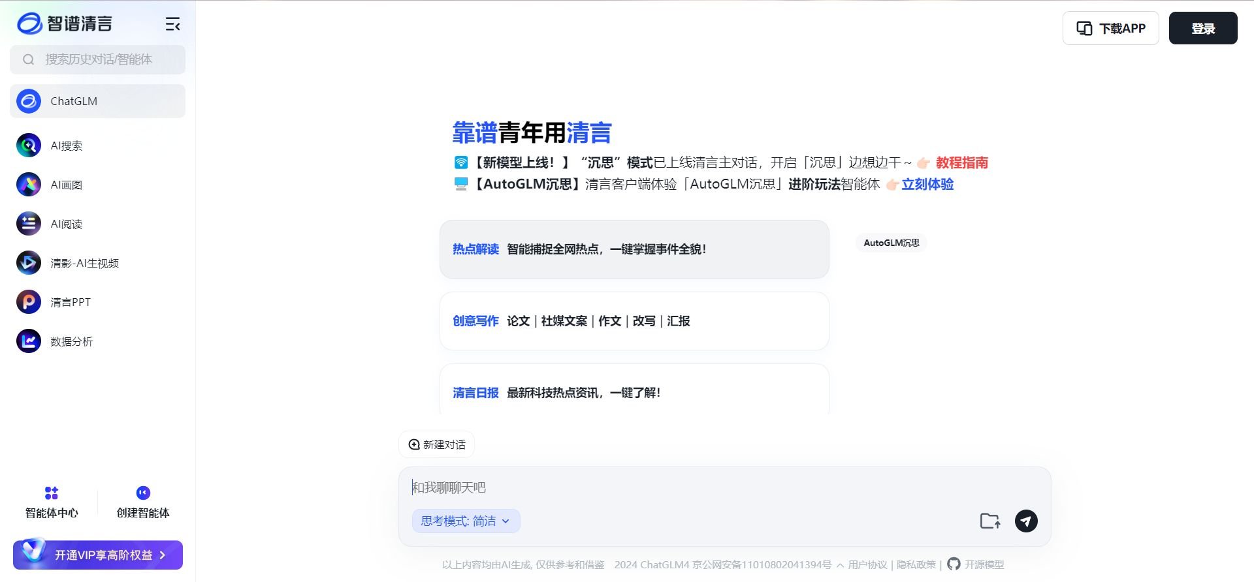Screen dimensions: 1254x582
Task: Click the 下载APP button
Action: 1111,28
